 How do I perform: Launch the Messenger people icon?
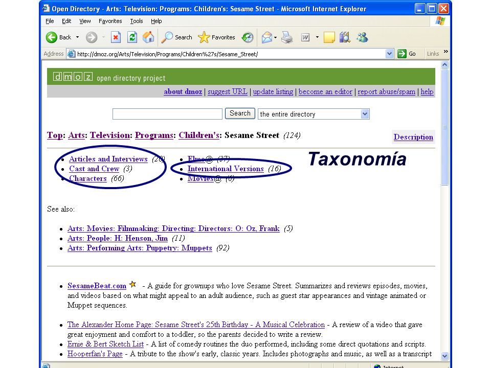click(x=362, y=37)
